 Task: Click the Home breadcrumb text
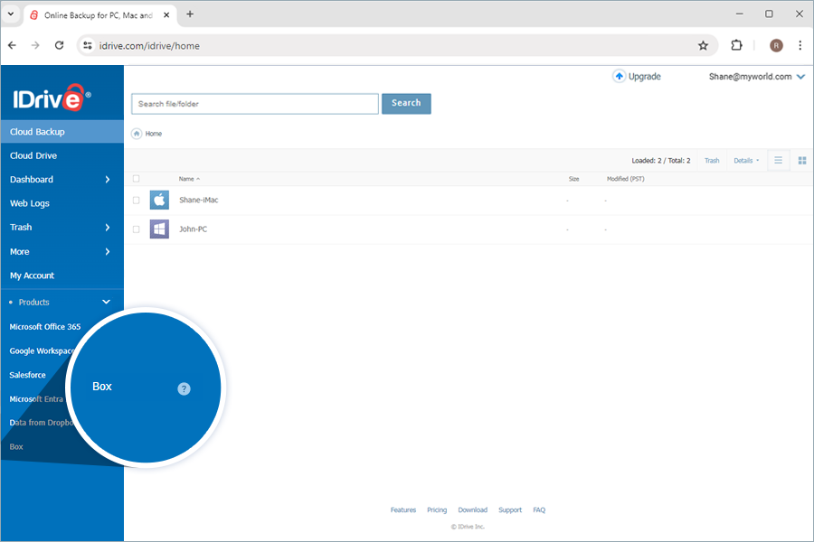point(154,134)
